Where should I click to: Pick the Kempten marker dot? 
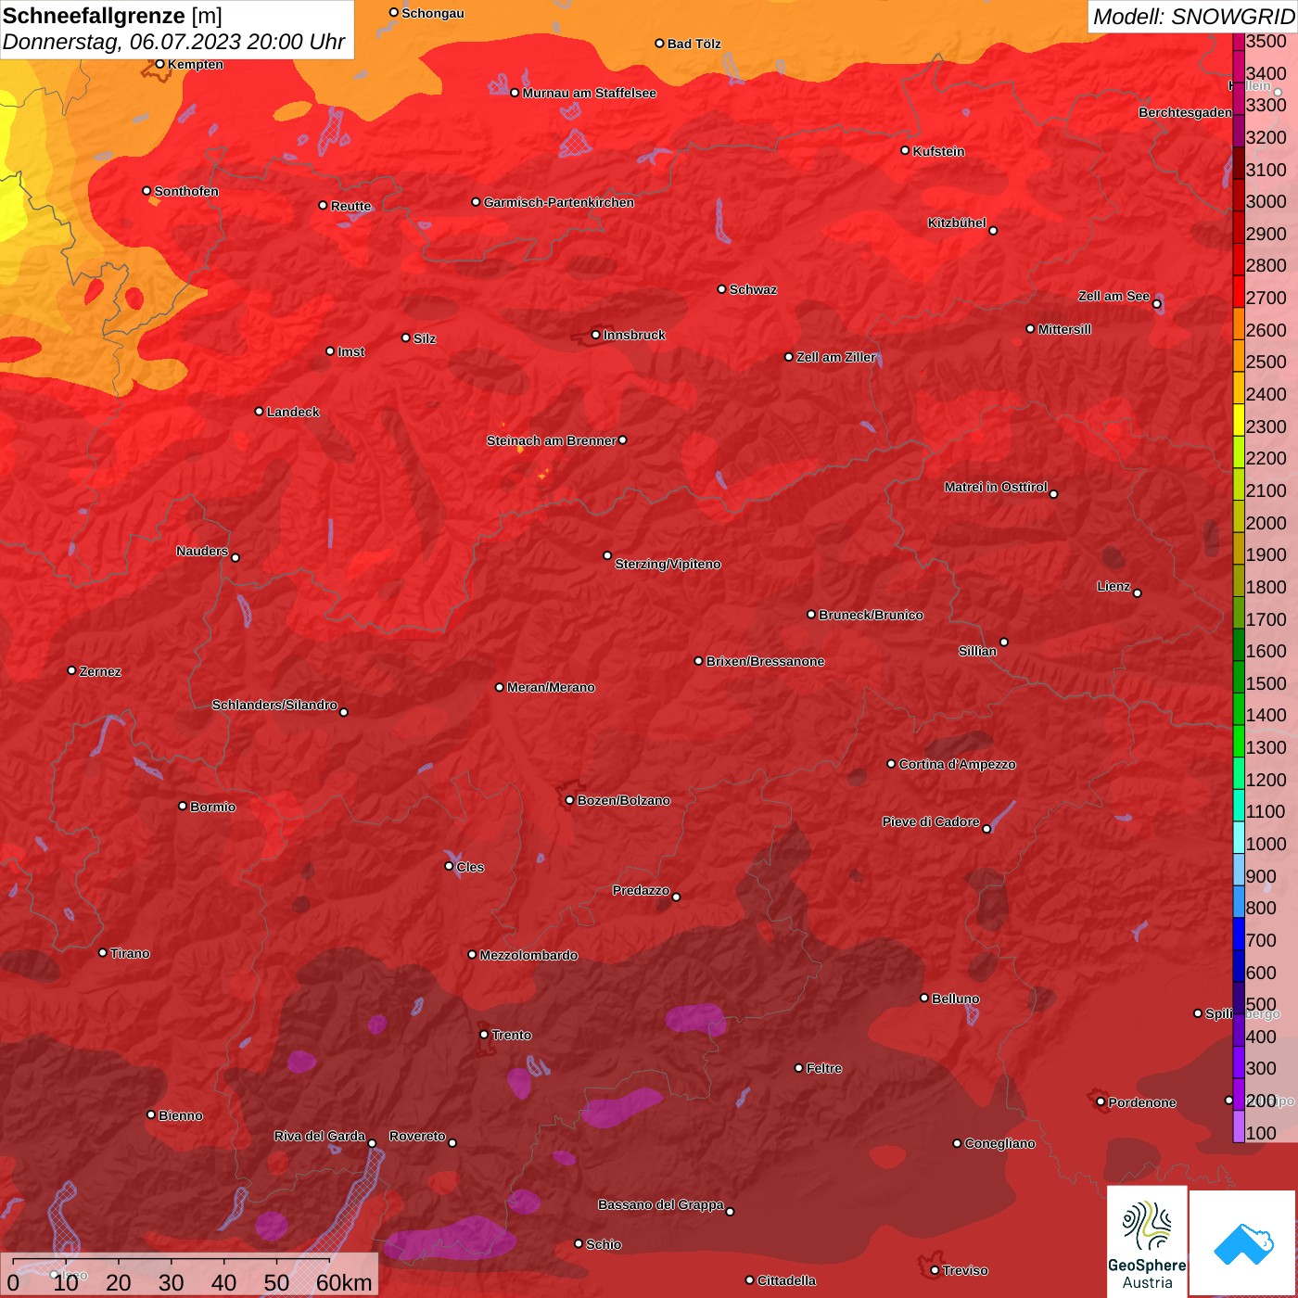[160, 64]
